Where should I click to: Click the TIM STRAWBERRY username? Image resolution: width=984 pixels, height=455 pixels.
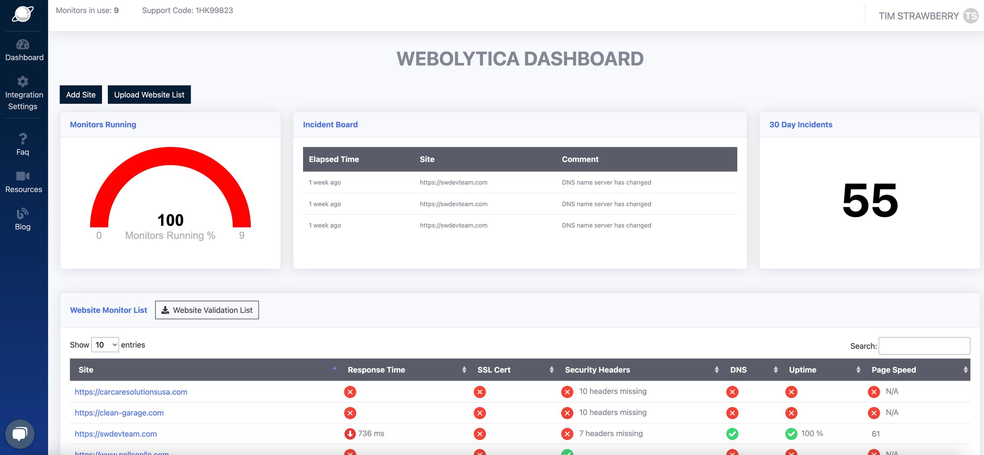[x=918, y=16]
